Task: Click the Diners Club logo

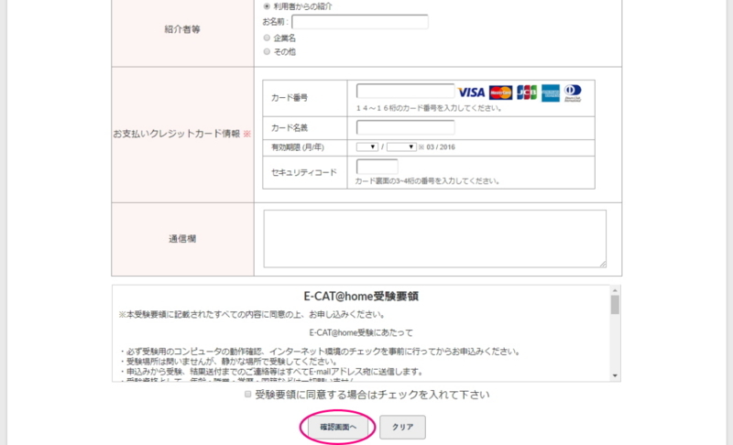Action: [x=573, y=92]
